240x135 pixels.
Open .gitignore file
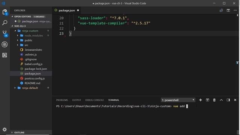[31, 59]
